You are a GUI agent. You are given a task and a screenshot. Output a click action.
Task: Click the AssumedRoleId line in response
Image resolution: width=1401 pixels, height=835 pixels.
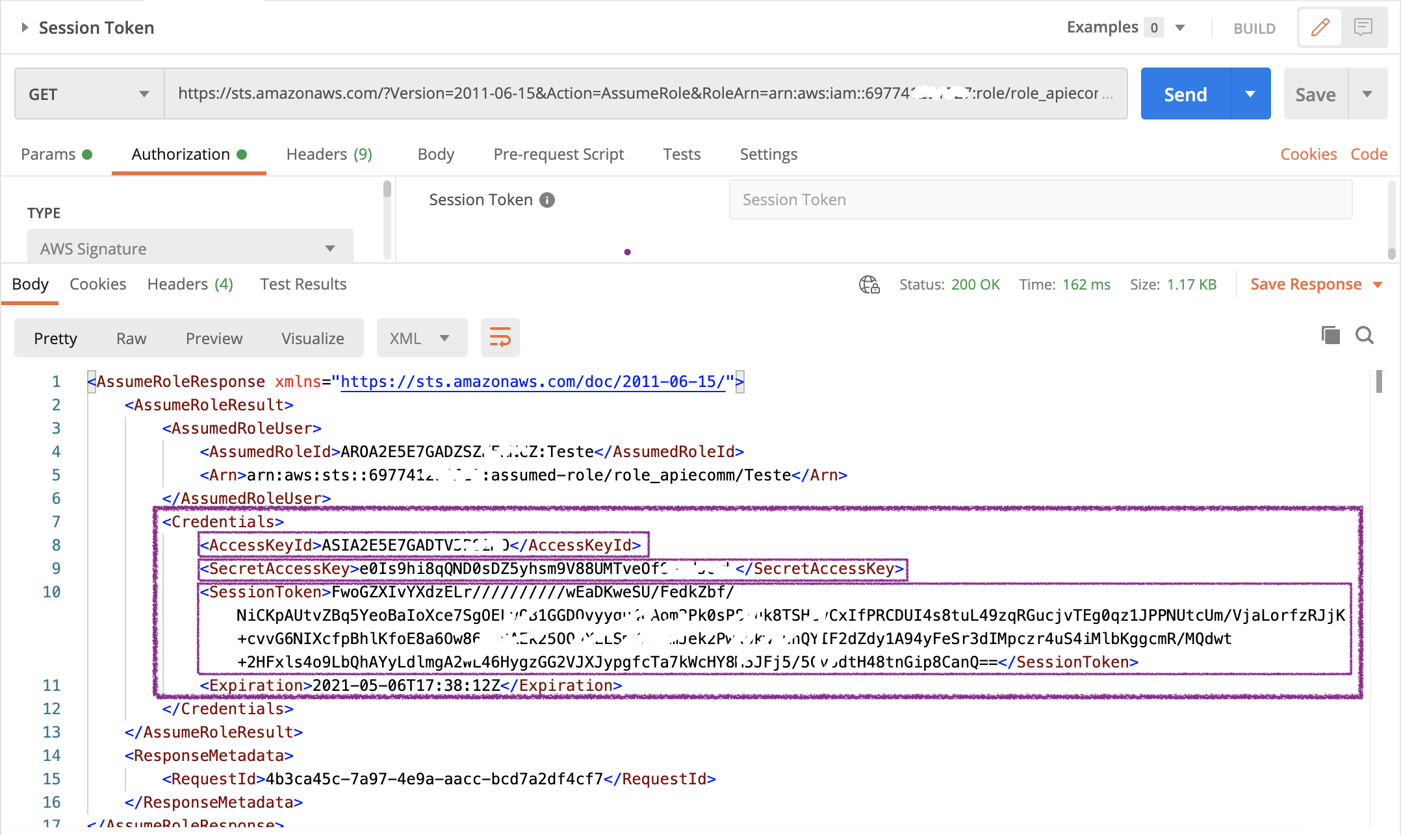472,452
